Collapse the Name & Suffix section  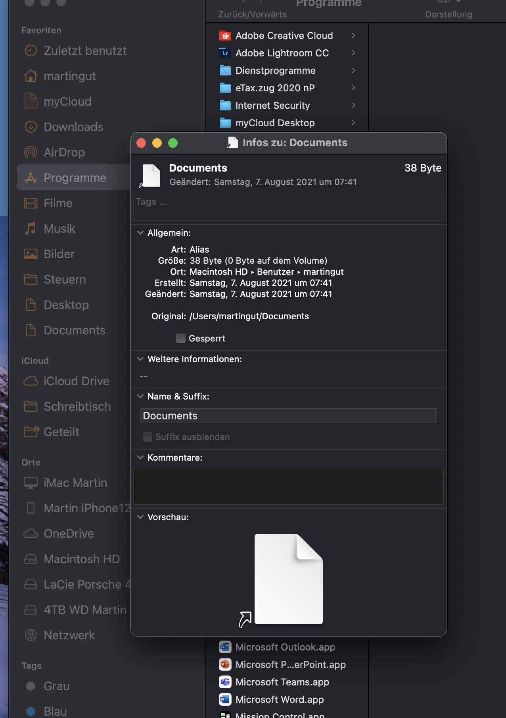tap(140, 396)
